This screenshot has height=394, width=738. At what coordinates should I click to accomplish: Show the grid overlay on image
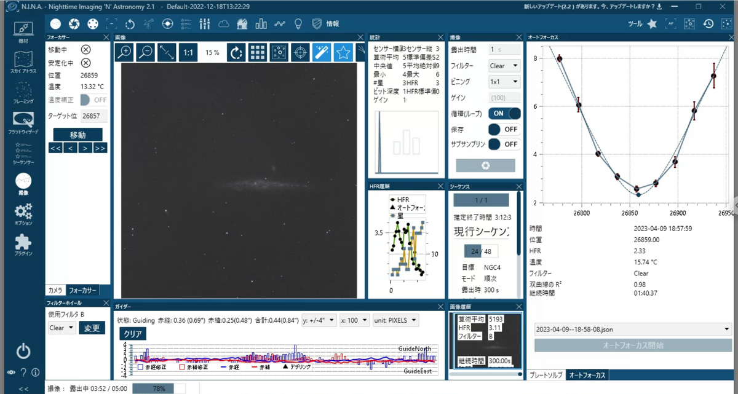click(257, 52)
